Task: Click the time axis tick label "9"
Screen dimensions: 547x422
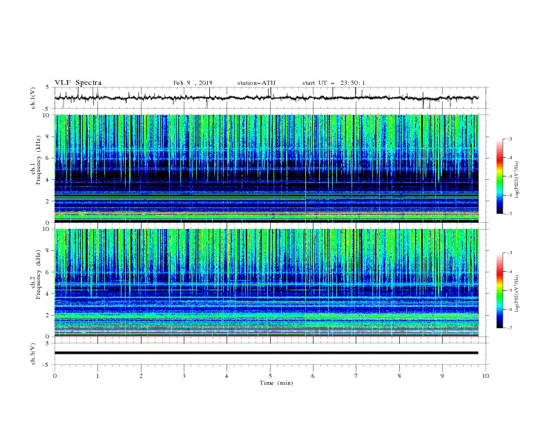Action: click(x=442, y=376)
